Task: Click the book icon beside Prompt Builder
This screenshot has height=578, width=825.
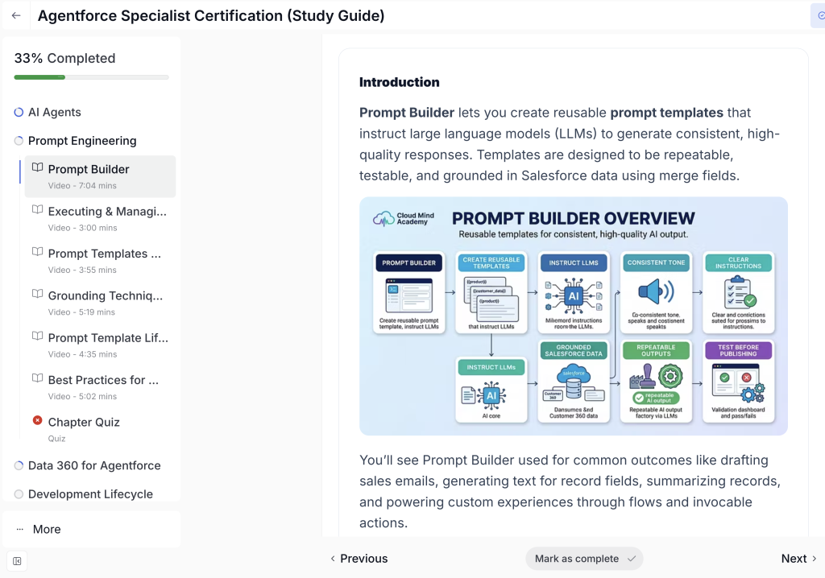Action: click(37, 167)
